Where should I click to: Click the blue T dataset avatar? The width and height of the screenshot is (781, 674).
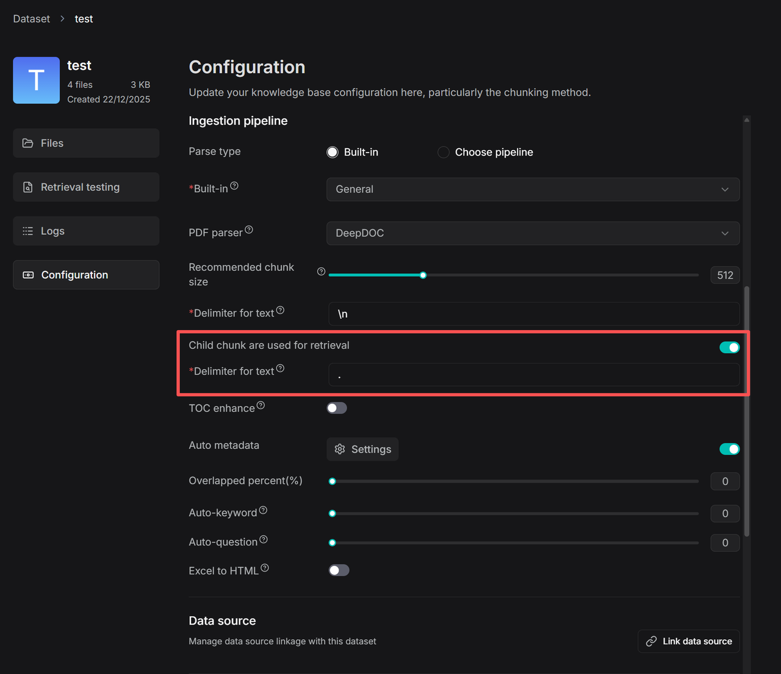[x=37, y=81]
